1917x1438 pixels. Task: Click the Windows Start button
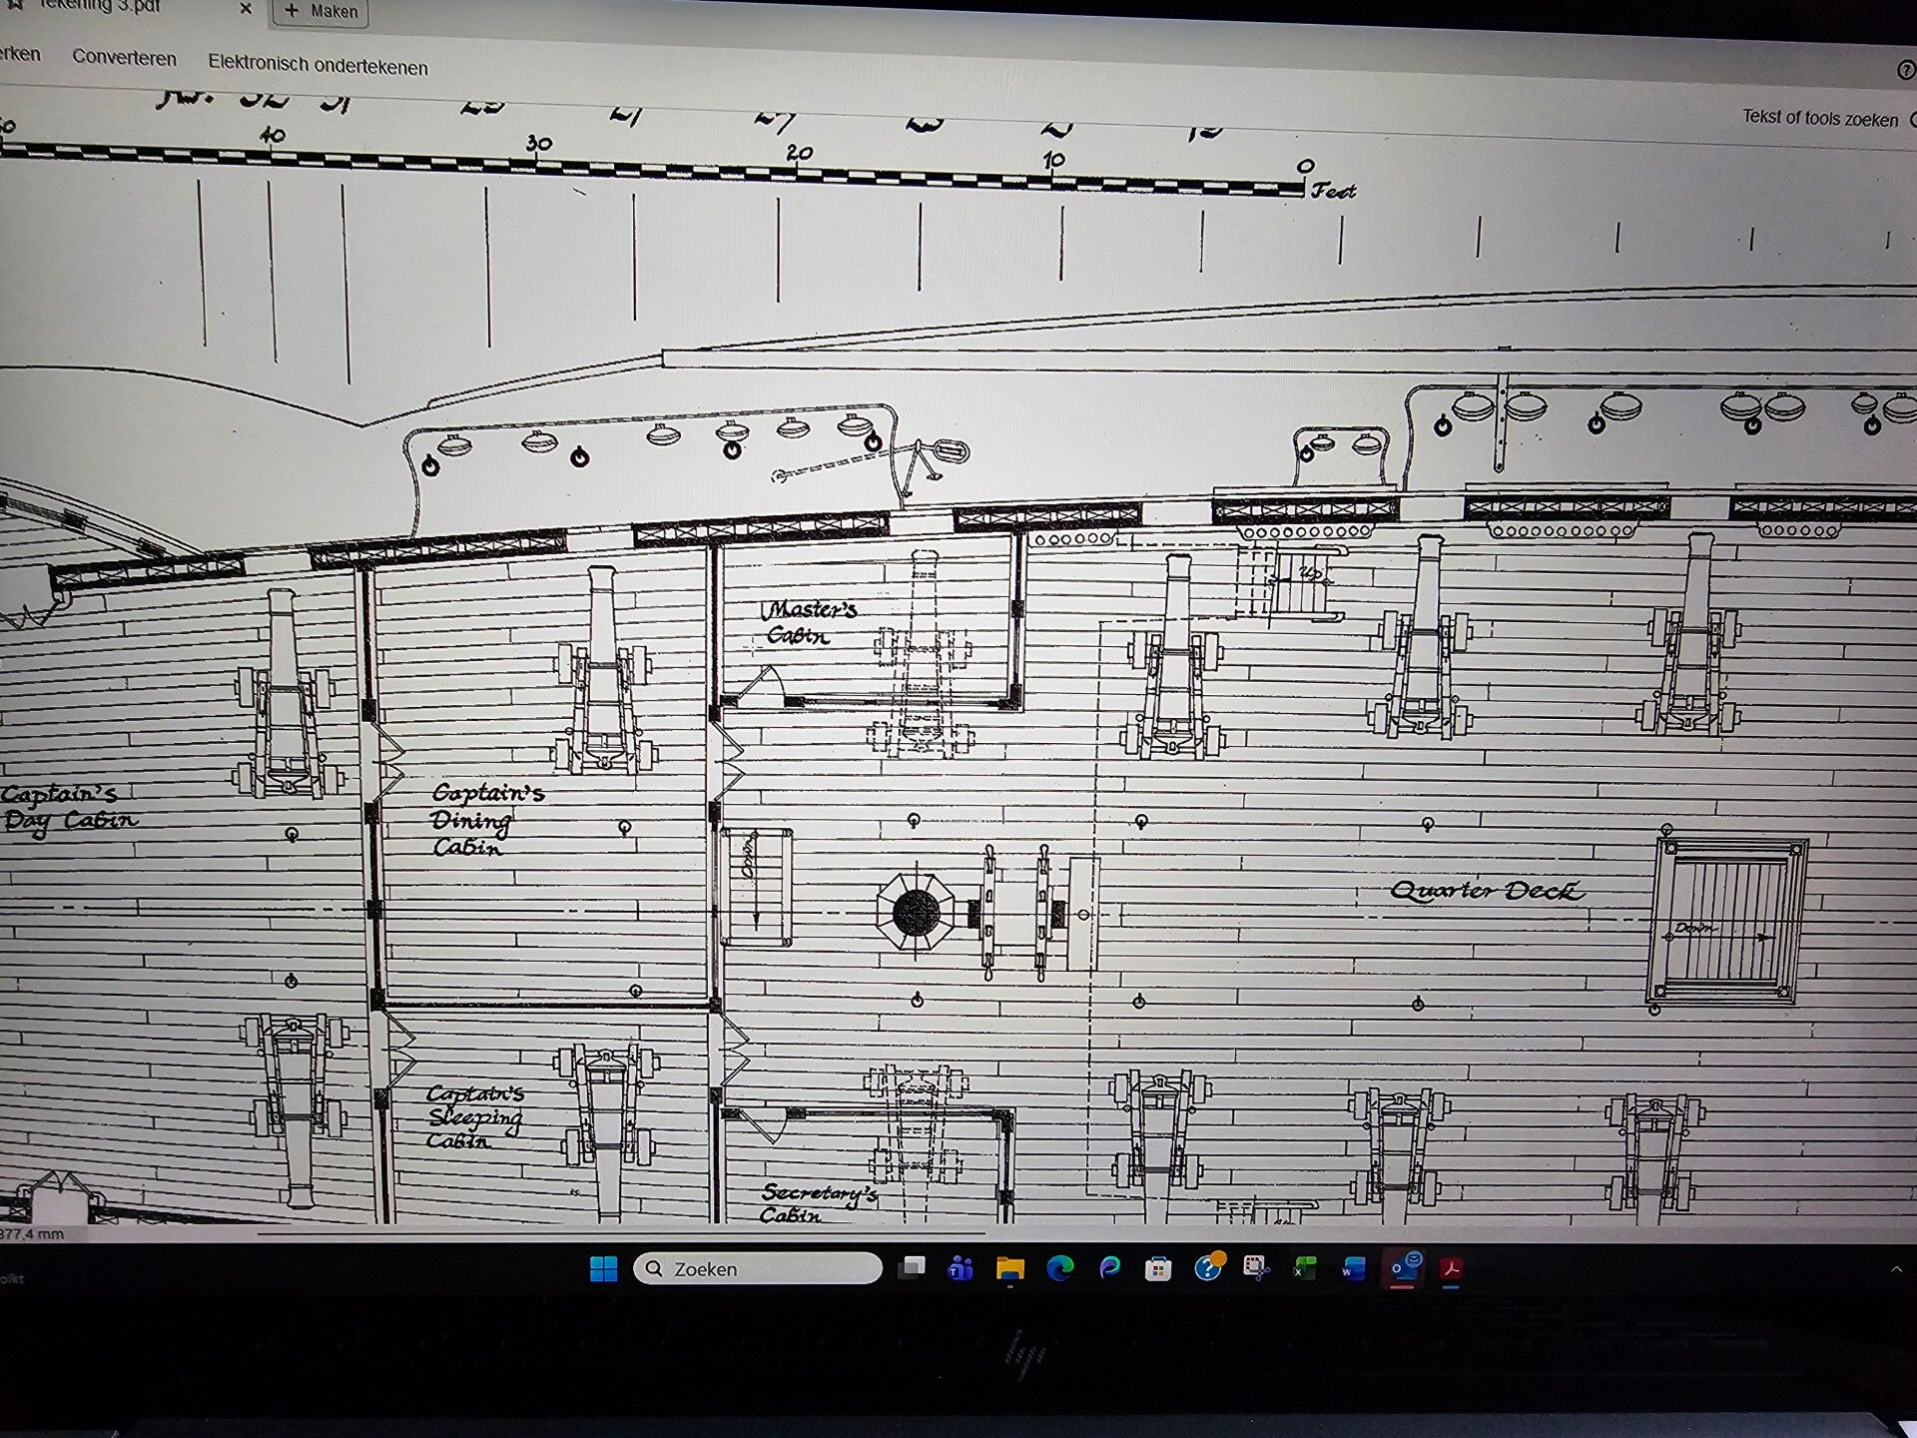coord(603,1268)
